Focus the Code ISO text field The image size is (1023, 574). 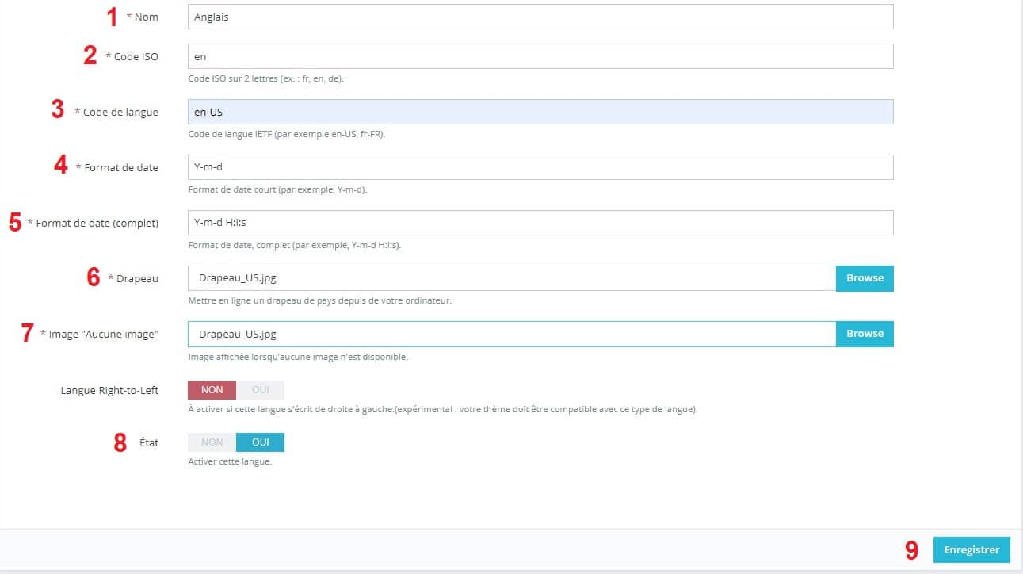click(540, 56)
